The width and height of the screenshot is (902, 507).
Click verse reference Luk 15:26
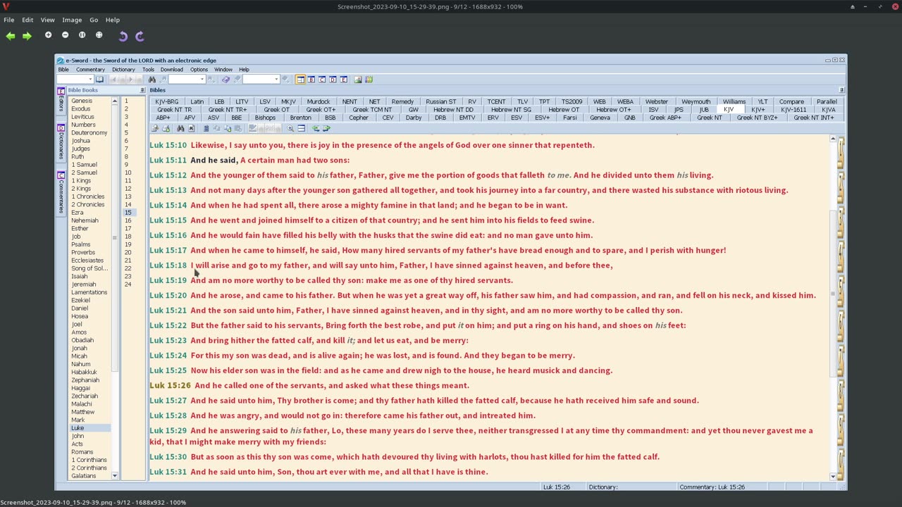coord(170,385)
